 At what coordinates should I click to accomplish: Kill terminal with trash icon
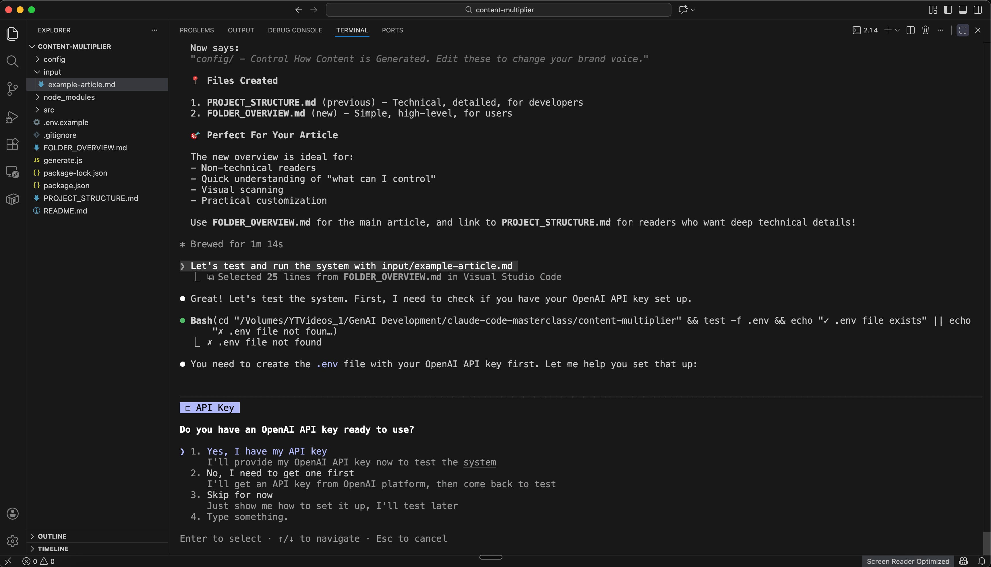(x=926, y=30)
